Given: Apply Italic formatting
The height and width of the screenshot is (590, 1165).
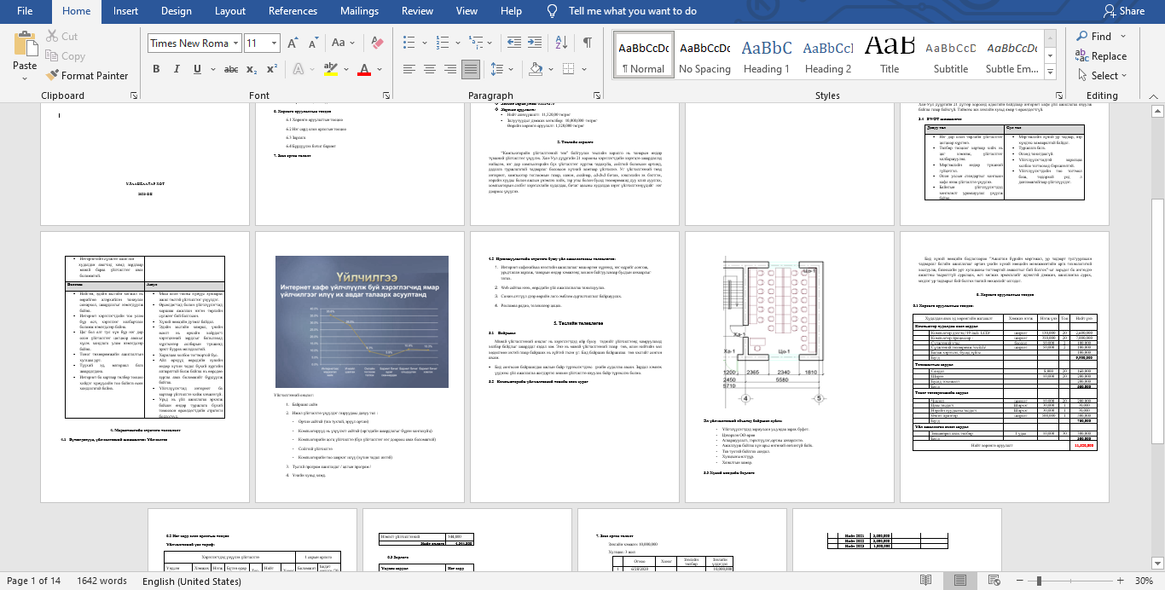Looking at the screenshot, I should [x=177, y=69].
